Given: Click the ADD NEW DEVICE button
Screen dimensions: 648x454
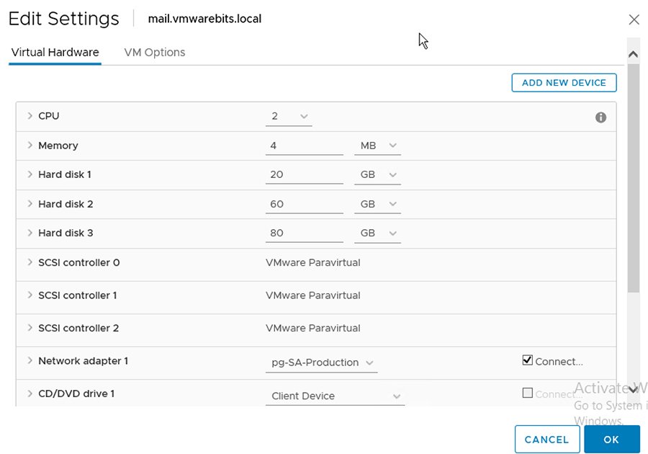Looking at the screenshot, I should (x=564, y=82).
